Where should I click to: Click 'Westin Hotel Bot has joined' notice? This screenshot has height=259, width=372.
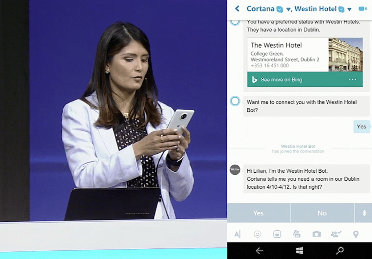click(x=298, y=149)
